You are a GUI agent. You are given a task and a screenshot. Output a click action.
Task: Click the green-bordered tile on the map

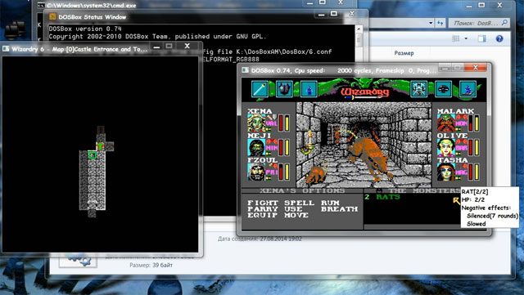pyautogui.click(x=93, y=154)
